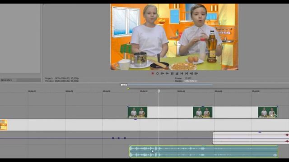Toggle Loop Playback in preview transport bar
Image resolution: width=289 pixels, height=162 pixels.
click(158, 73)
